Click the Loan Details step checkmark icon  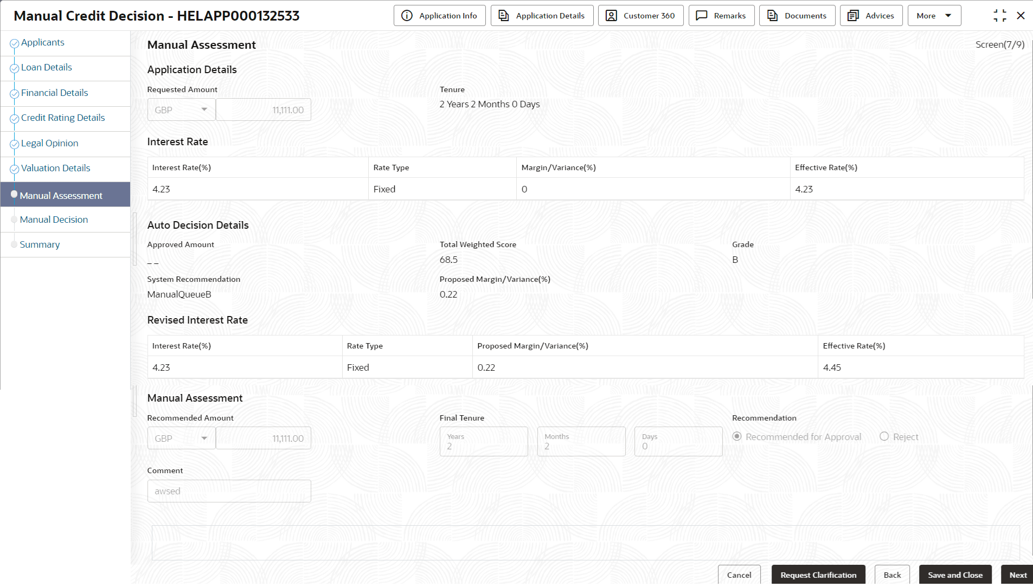tap(15, 68)
